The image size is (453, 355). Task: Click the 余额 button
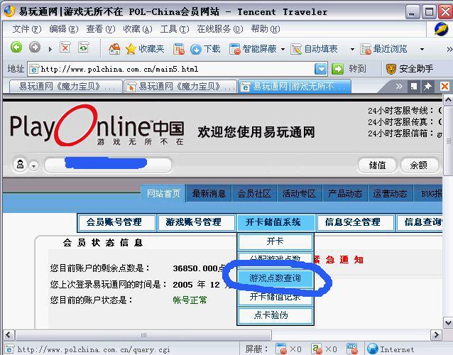click(x=419, y=165)
